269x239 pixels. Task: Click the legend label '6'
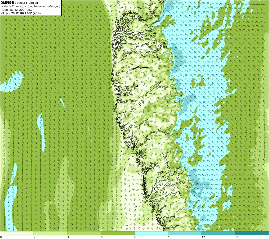pyautogui.click(x=102, y=237)
